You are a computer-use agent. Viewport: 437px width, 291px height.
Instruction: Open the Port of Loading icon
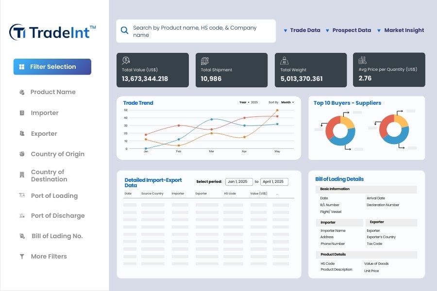[22, 195]
